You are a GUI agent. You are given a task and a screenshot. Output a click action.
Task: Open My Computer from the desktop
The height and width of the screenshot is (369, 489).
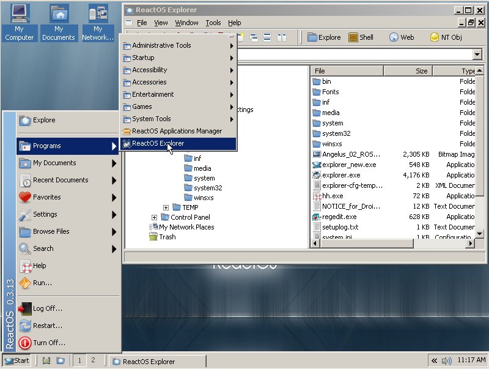(19, 13)
